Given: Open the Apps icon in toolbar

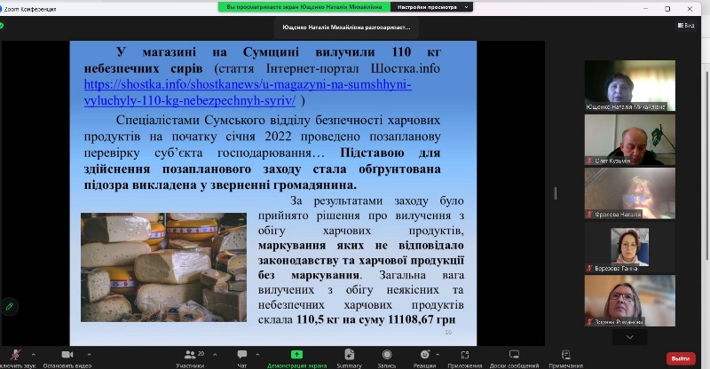Looking at the screenshot, I should 464,355.
